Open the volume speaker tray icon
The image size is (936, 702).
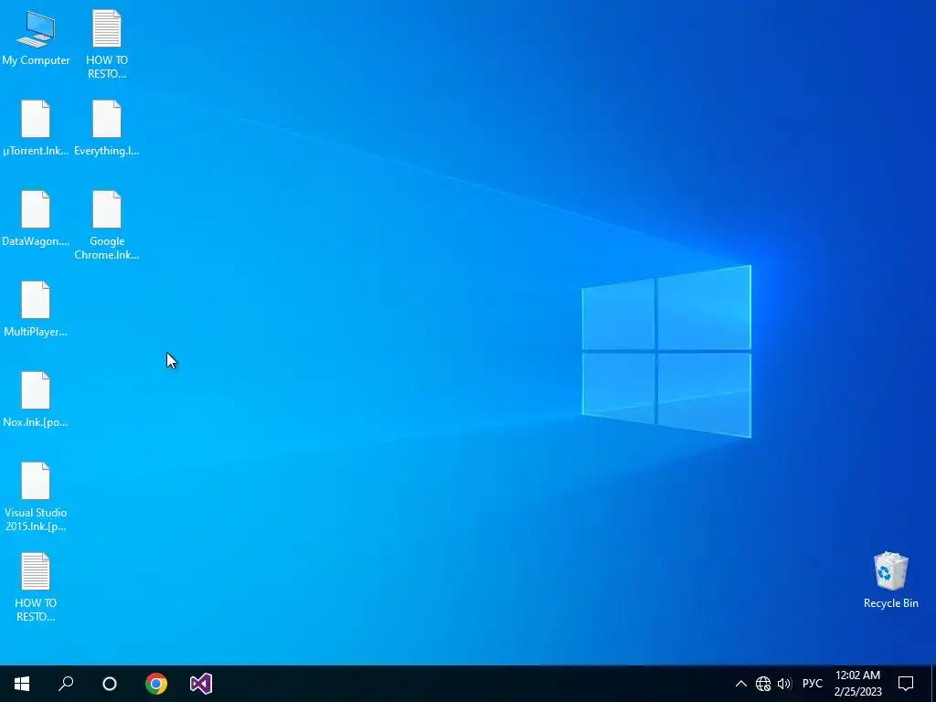[784, 684]
